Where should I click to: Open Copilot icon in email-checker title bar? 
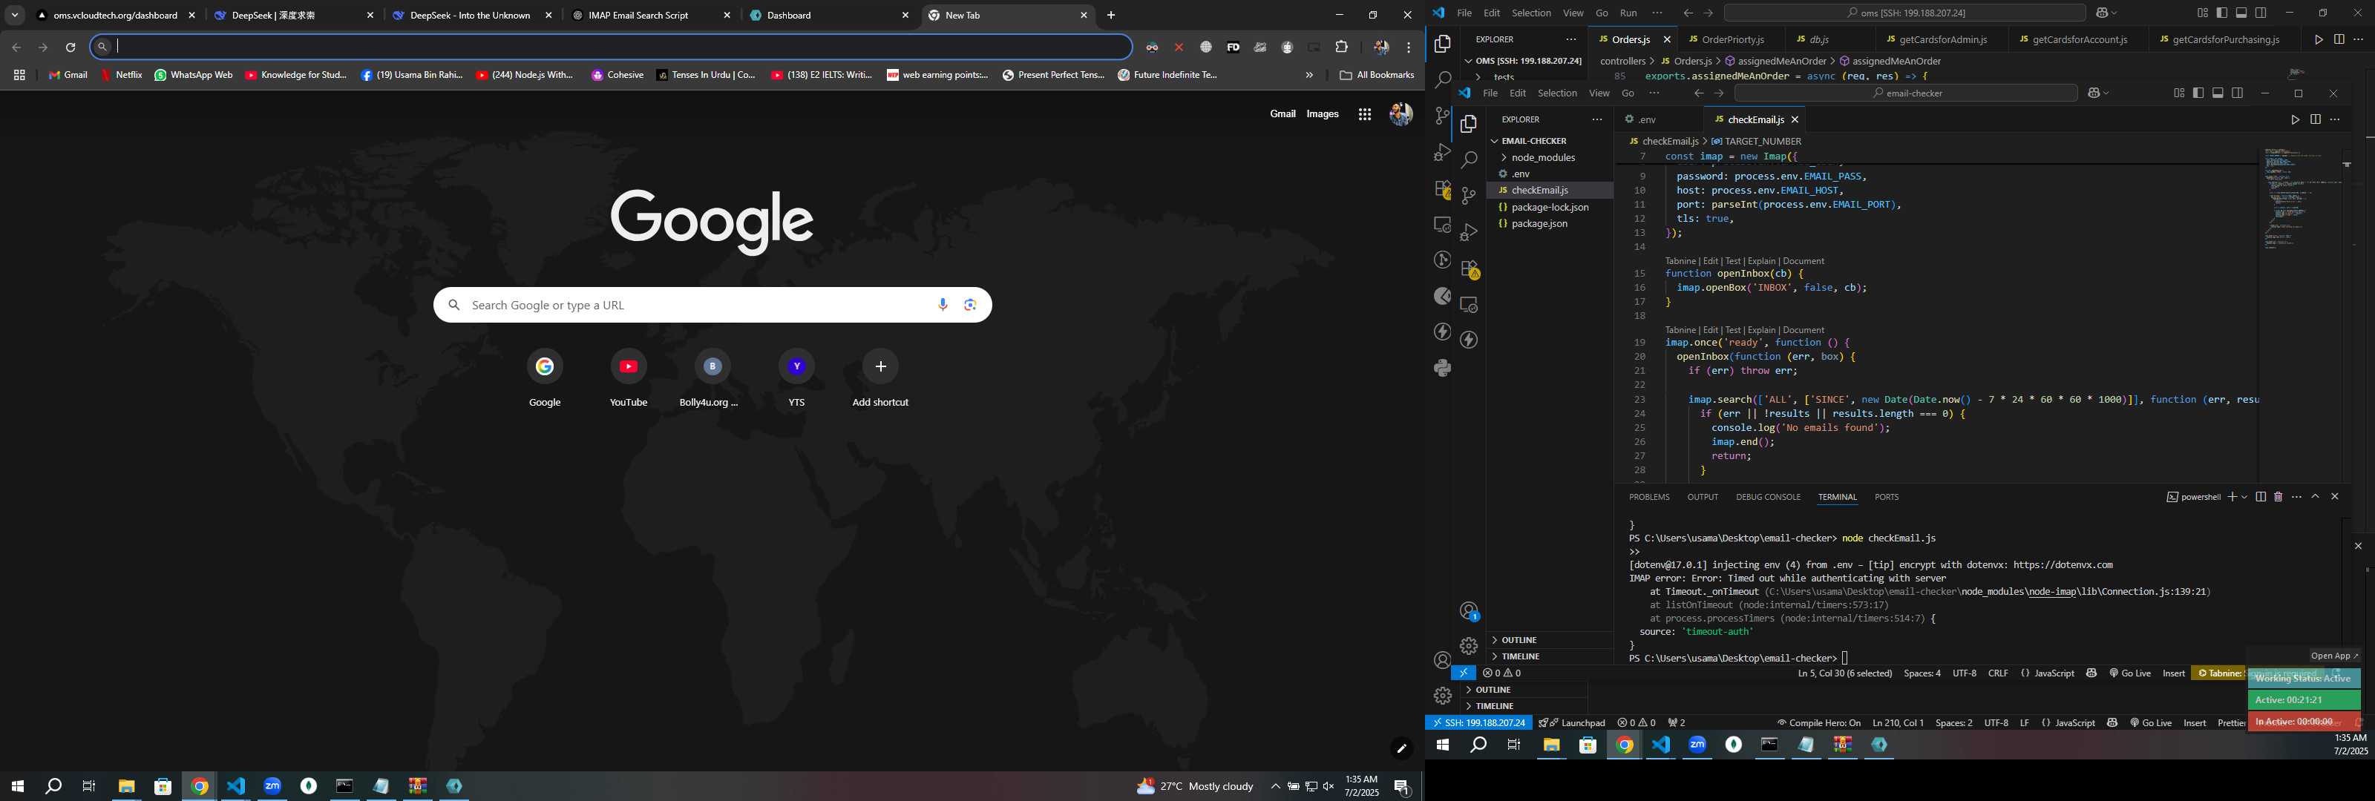click(2094, 93)
